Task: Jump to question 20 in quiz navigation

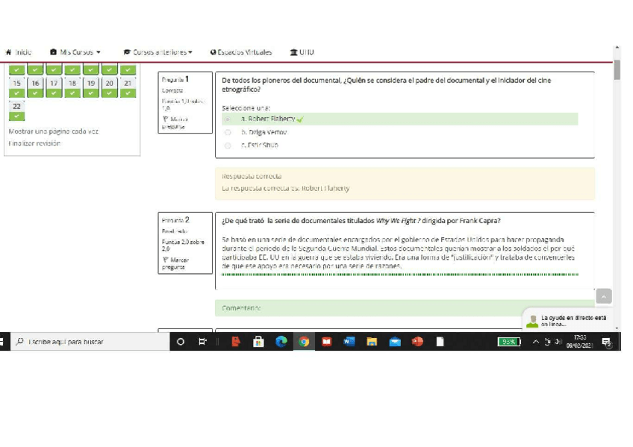Action: 110,87
